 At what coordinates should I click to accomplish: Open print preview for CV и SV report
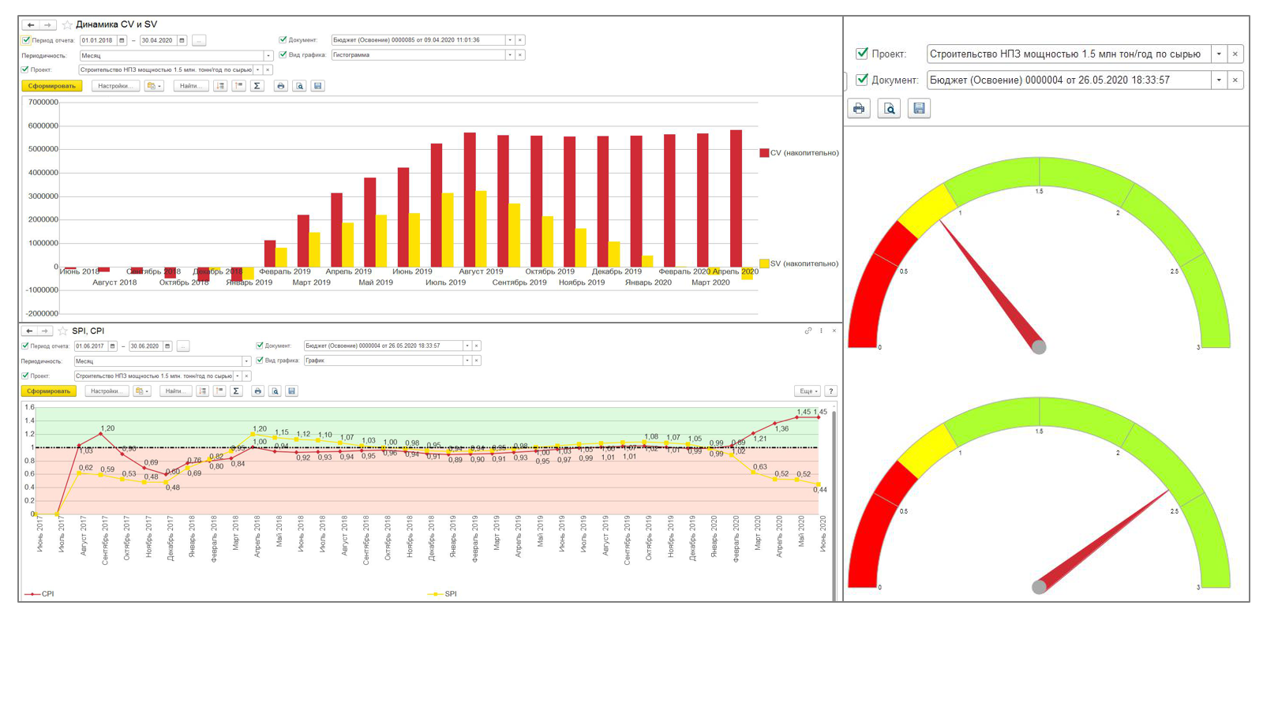(x=299, y=86)
